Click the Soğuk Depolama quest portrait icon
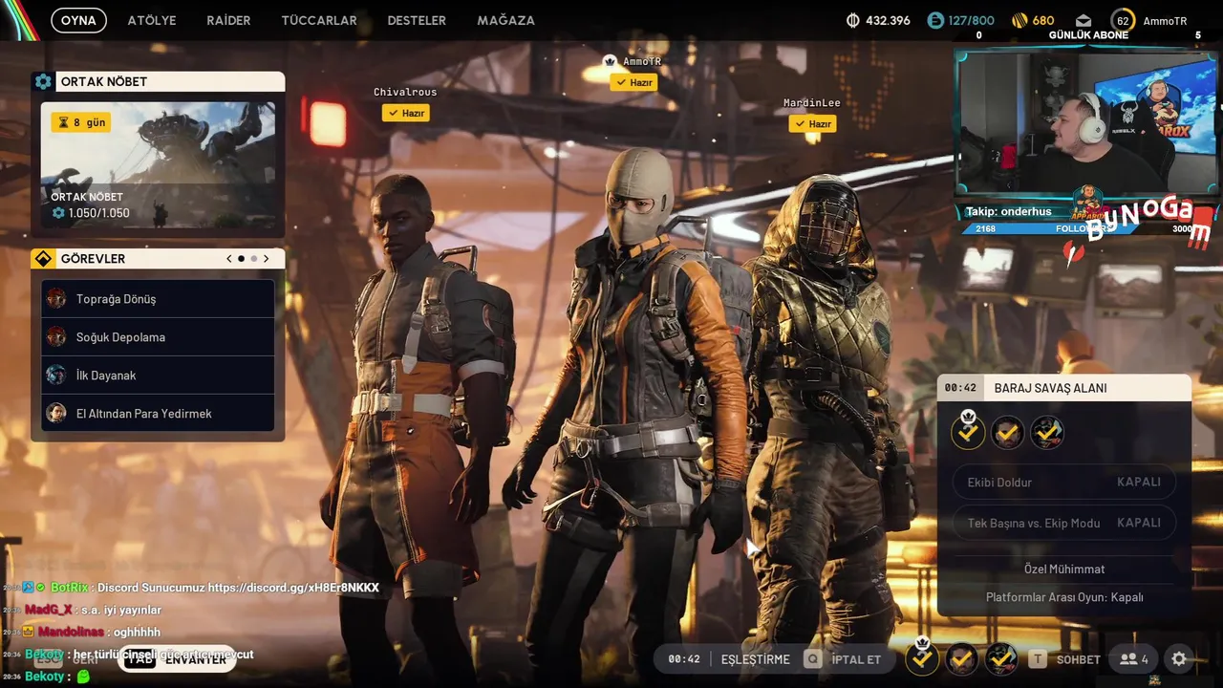1223x688 pixels. (56, 336)
